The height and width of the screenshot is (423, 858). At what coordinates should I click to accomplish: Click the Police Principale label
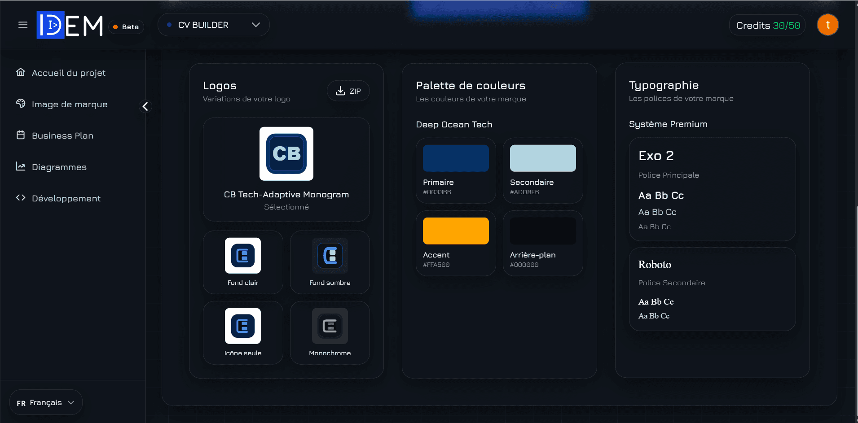669,175
